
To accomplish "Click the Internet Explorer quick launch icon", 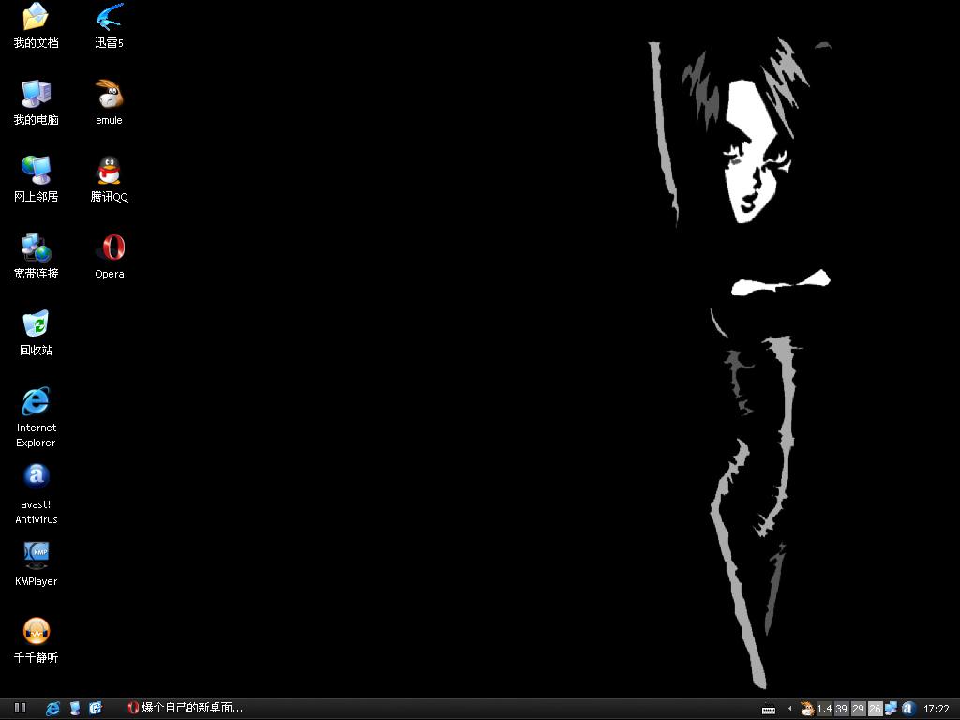I will [x=53, y=709].
